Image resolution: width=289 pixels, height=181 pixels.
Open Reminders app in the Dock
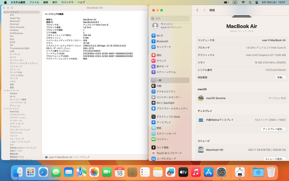[x=145, y=172]
